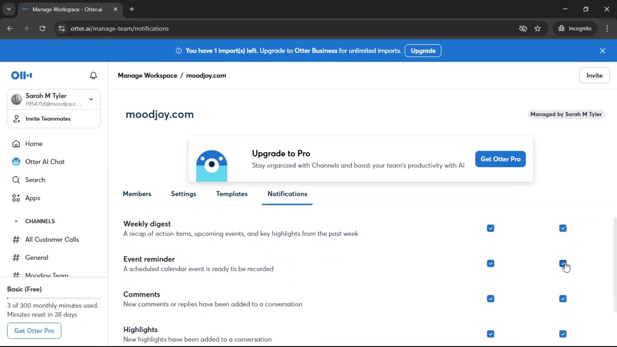The image size is (617, 347).
Task: Toggle first Event reminder checkbox
Action: [x=490, y=263]
